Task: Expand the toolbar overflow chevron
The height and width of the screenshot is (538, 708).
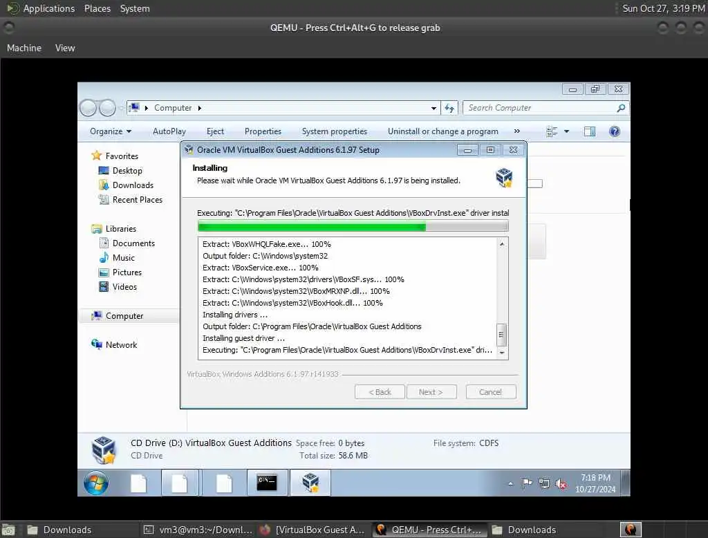Action: [517, 131]
